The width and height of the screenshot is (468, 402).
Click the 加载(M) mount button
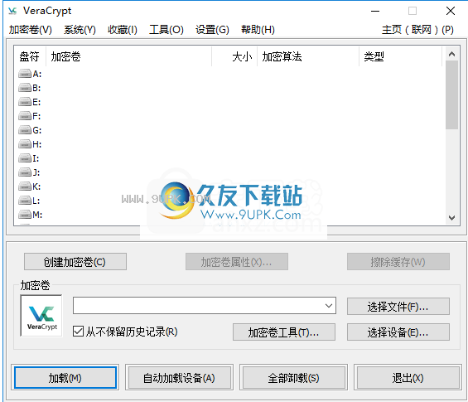point(65,378)
